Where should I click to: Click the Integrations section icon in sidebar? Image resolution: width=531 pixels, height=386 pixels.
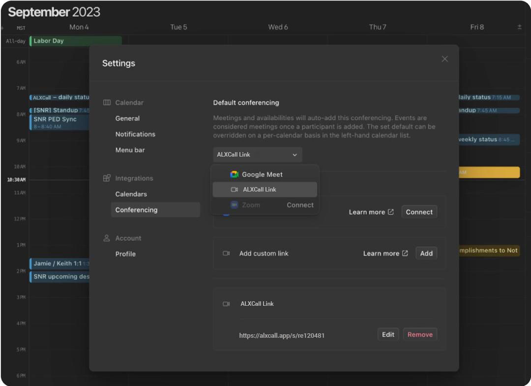tap(107, 178)
